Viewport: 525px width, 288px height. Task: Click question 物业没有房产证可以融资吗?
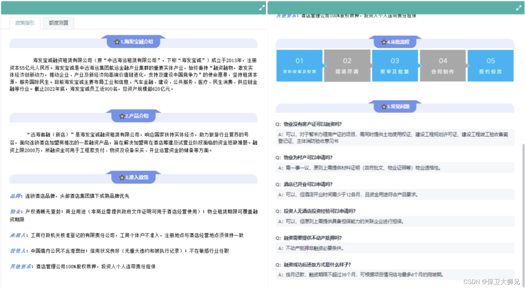tap(312, 124)
